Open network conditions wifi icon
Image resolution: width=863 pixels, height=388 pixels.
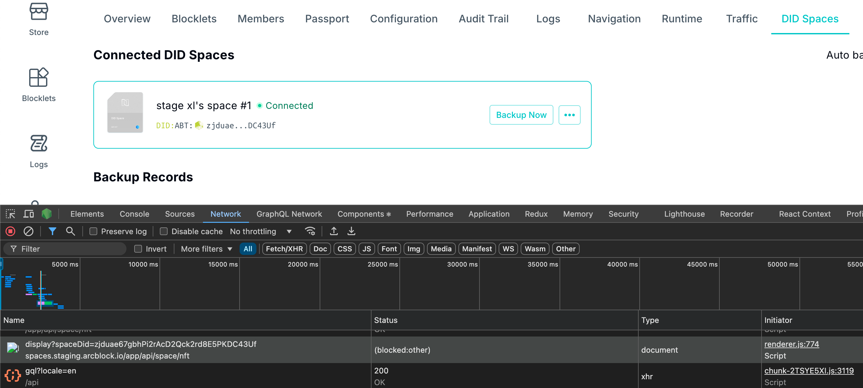click(310, 231)
